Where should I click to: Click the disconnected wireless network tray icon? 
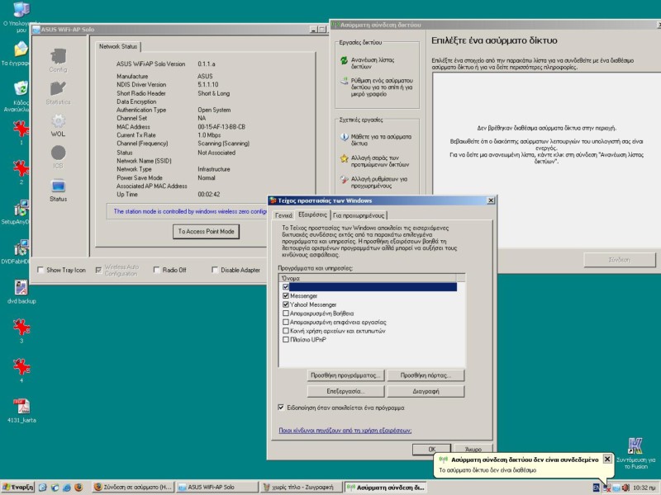(x=607, y=488)
